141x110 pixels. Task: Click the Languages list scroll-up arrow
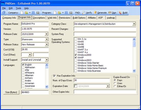point(47,65)
